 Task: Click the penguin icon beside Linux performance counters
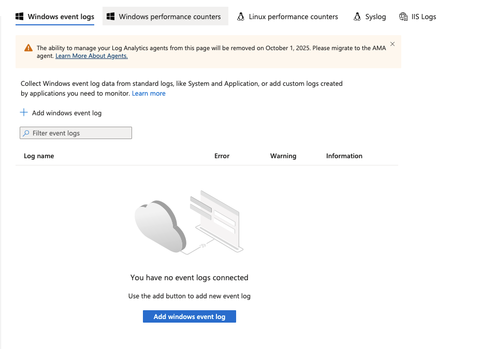pyautogui.click(x=241, y=17)
